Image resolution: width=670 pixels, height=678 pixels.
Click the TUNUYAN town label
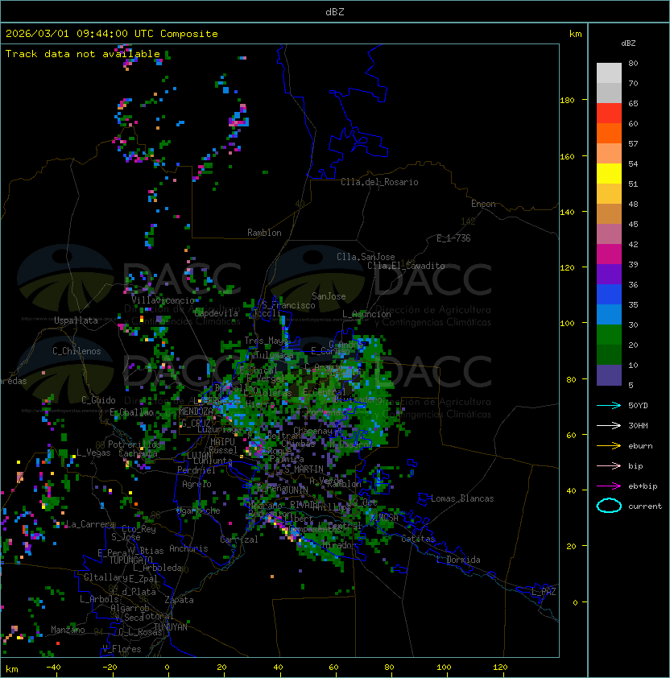pyautogui.click(x=171, y=626)
